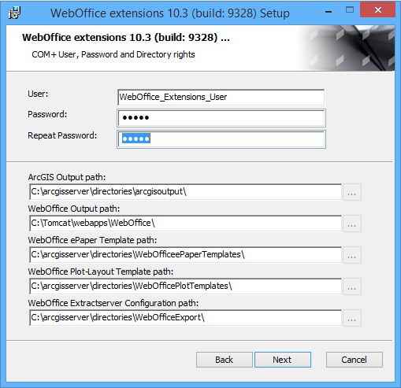Image resolution: width=401 pixels, height=388 pixels.
Task: Click the Plot-Layout Template path field
Action: click(x=185, y=286)
